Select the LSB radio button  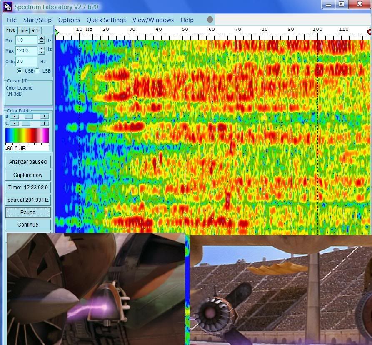(x=37, y=71)
